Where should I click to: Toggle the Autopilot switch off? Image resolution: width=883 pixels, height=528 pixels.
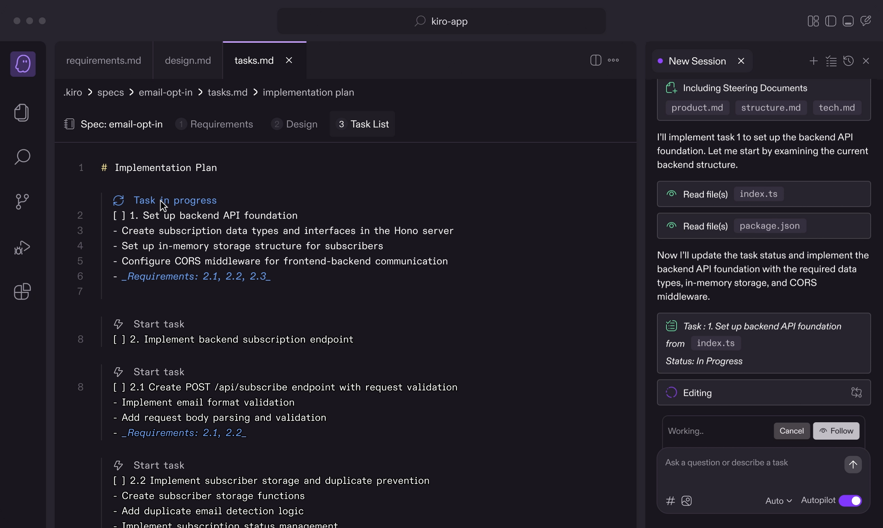tap(850, 501)
